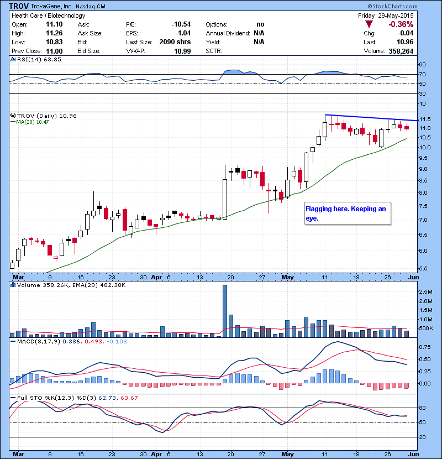Viewport: 442px width, 459px height.
Task: Click the Annual Dividend label
Action: tap(228, 33)
